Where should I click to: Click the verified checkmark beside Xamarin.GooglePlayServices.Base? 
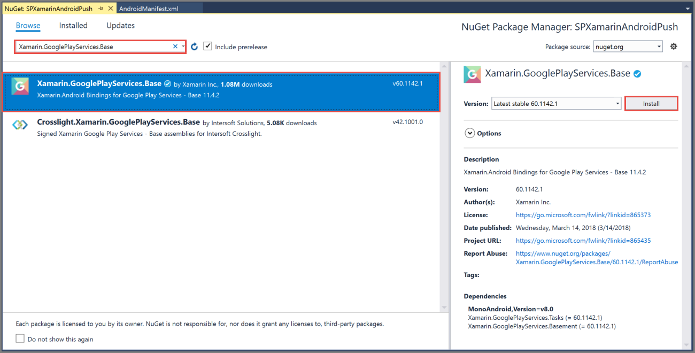[x=168, y=83]
